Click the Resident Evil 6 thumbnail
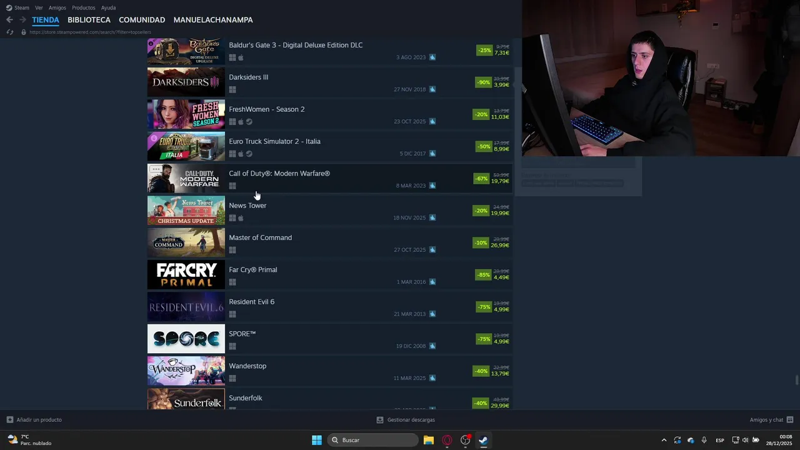Image resolution: width=800 pixels, height=450 pixels. click(186, 307)
